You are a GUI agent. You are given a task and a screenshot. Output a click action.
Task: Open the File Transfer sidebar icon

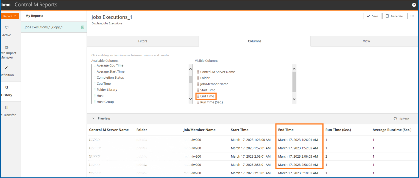(7, 108)
